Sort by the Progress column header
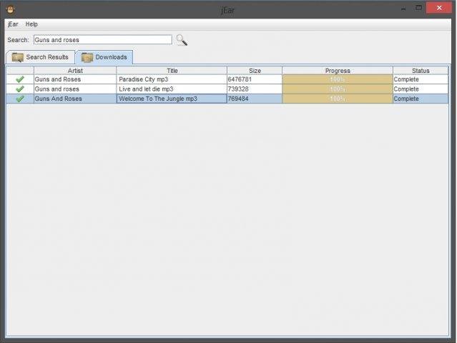The image size is (457, 343). pos(338,71)
